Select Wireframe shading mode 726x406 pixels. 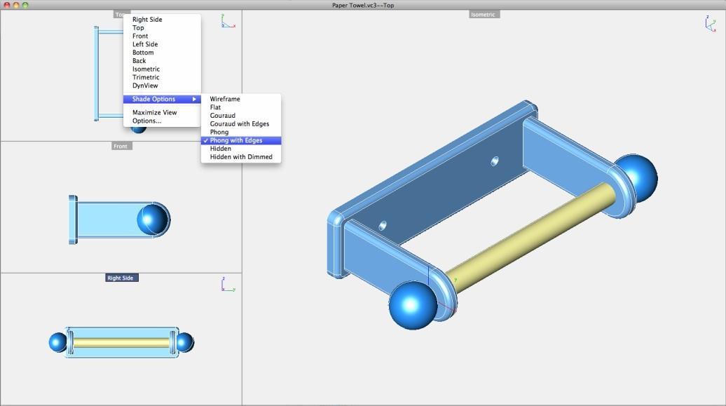(x=225, y=99)
